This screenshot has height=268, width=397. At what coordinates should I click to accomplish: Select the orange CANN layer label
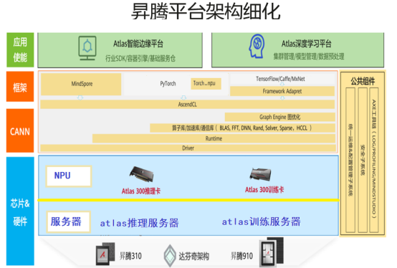point(20,130)
